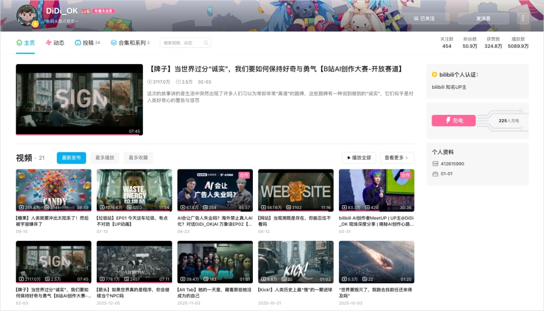Image resolution: width=544 pixels, height=311 pixels.
Task: Open the KICK! video thumbnail
Action: (x=296, y=262)
